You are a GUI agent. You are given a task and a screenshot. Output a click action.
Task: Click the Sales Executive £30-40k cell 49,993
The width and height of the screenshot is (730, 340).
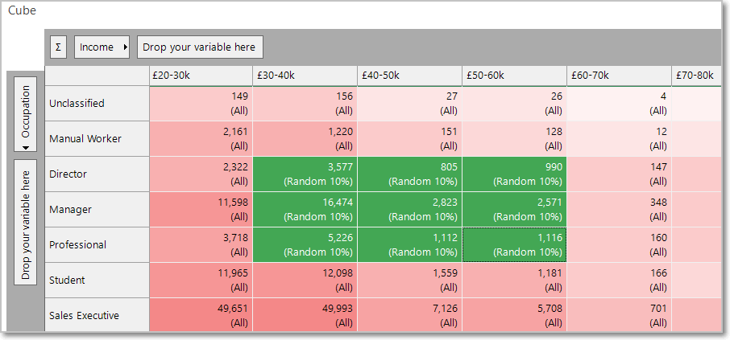point(305,315)
